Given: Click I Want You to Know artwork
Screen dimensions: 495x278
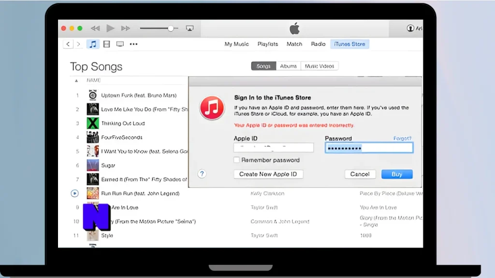Looking at the screenshot, I should 93,151.
